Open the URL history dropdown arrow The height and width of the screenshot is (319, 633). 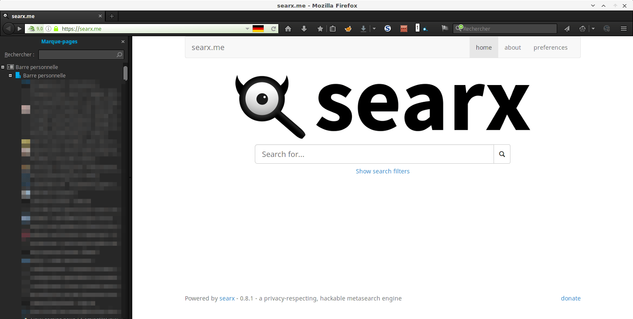pos(247,29)
